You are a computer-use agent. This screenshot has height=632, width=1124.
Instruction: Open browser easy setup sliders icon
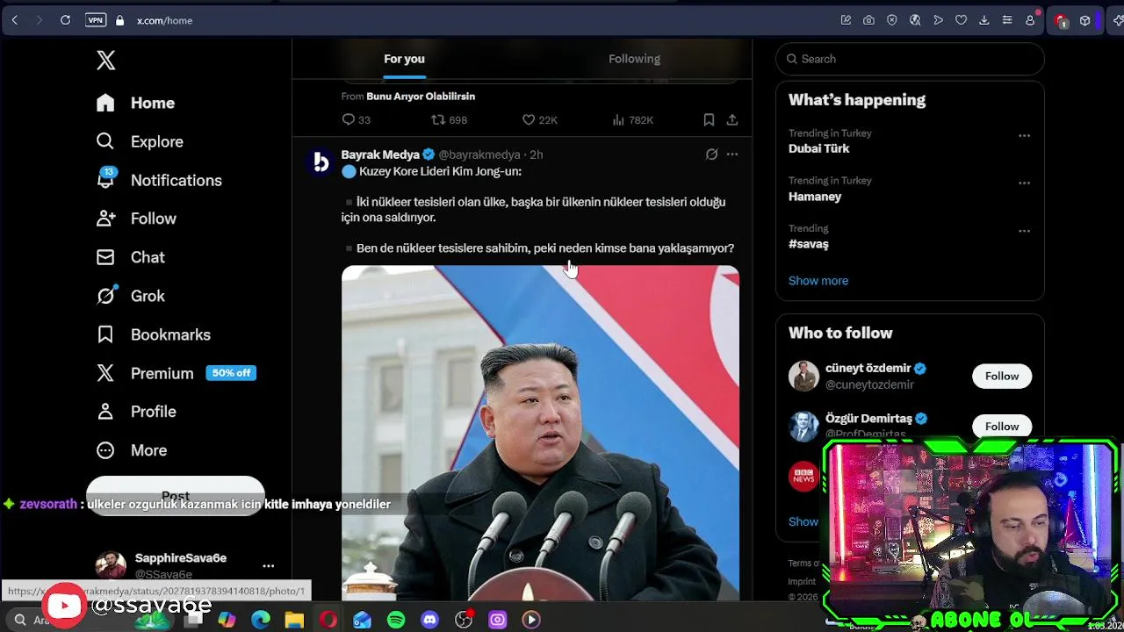pyautogui.click(x=1007, y=20)
